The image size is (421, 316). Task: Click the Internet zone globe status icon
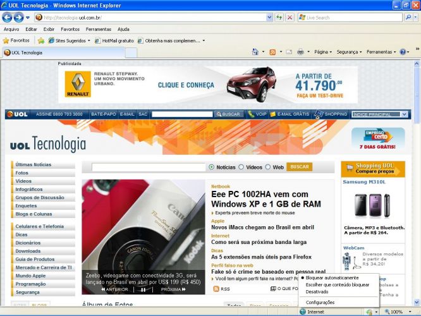point(303,312)
